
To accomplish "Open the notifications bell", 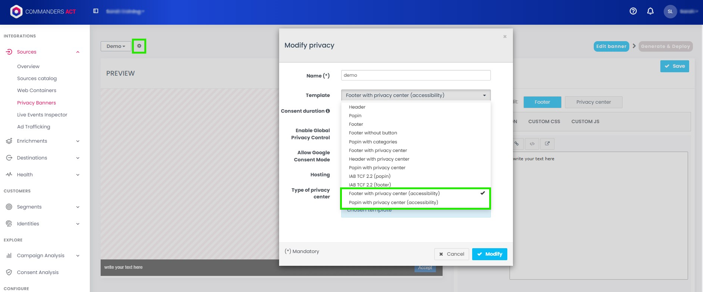I will click(650, 11).
